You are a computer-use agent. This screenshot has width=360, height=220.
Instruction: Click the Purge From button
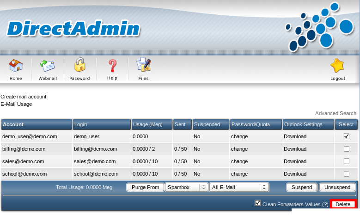(145, 187)
